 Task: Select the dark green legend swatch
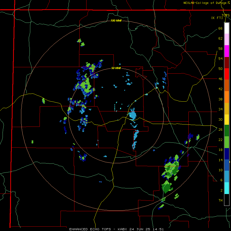[x=227, y=131]
